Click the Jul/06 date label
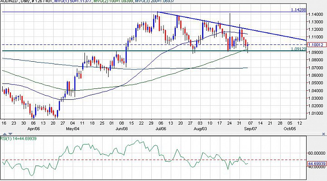The image size is (327, 181). 161,129
